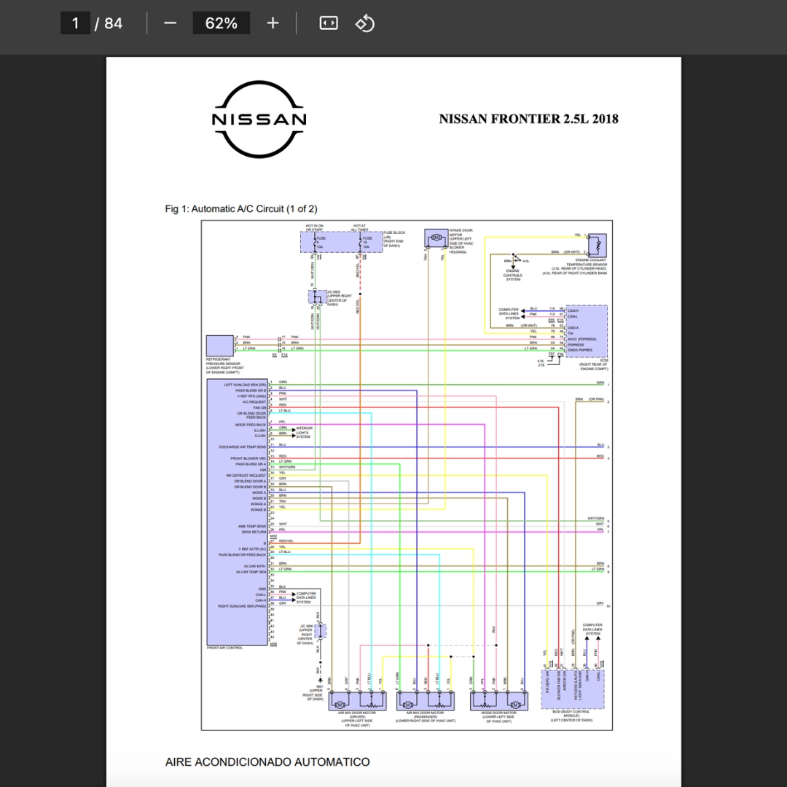
Task: Click the fit to page icon
Action: click(329, 23)
